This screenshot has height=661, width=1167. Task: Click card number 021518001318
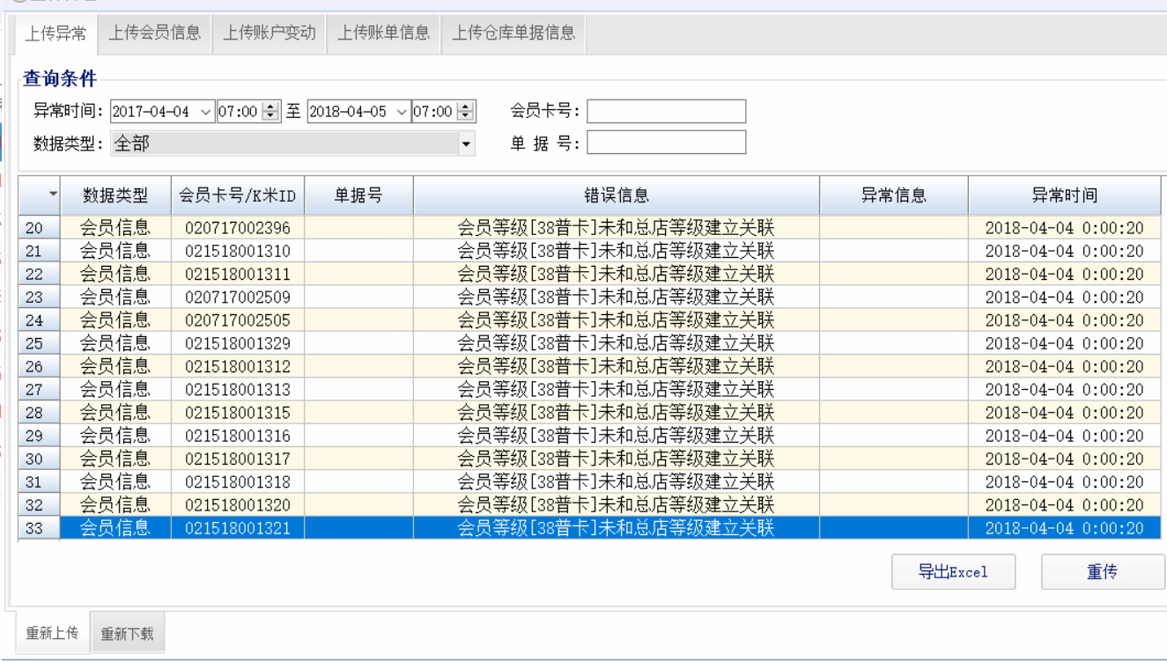[238, 481]
